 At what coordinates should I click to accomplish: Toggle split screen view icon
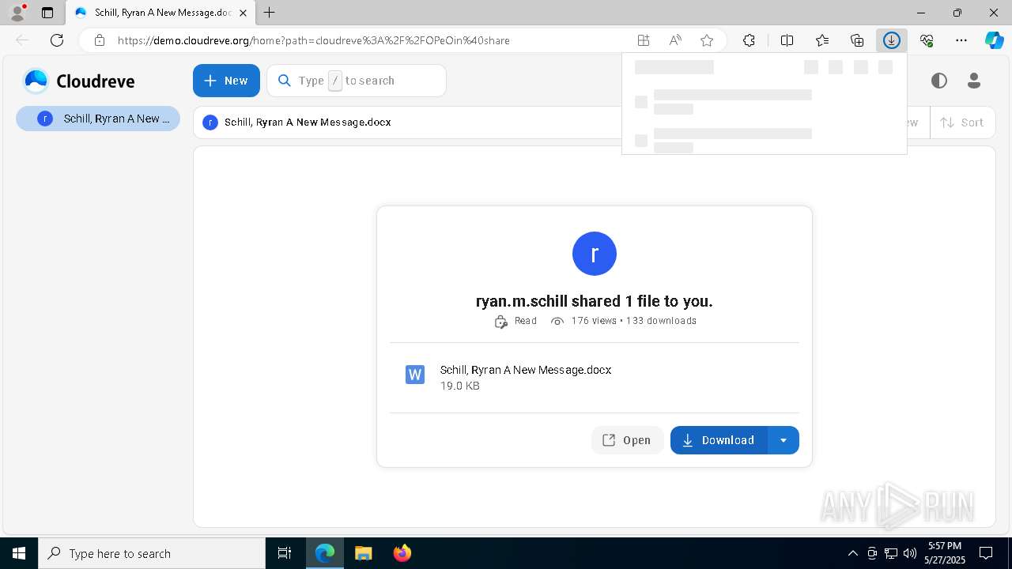pyautogui.click(x=787, y=40)
